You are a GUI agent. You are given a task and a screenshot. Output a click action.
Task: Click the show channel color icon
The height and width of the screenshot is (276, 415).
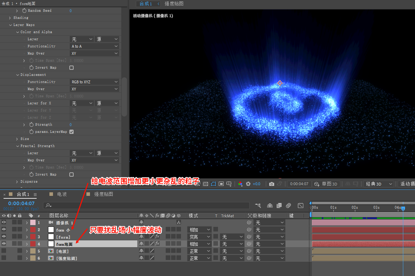(240, 184)
